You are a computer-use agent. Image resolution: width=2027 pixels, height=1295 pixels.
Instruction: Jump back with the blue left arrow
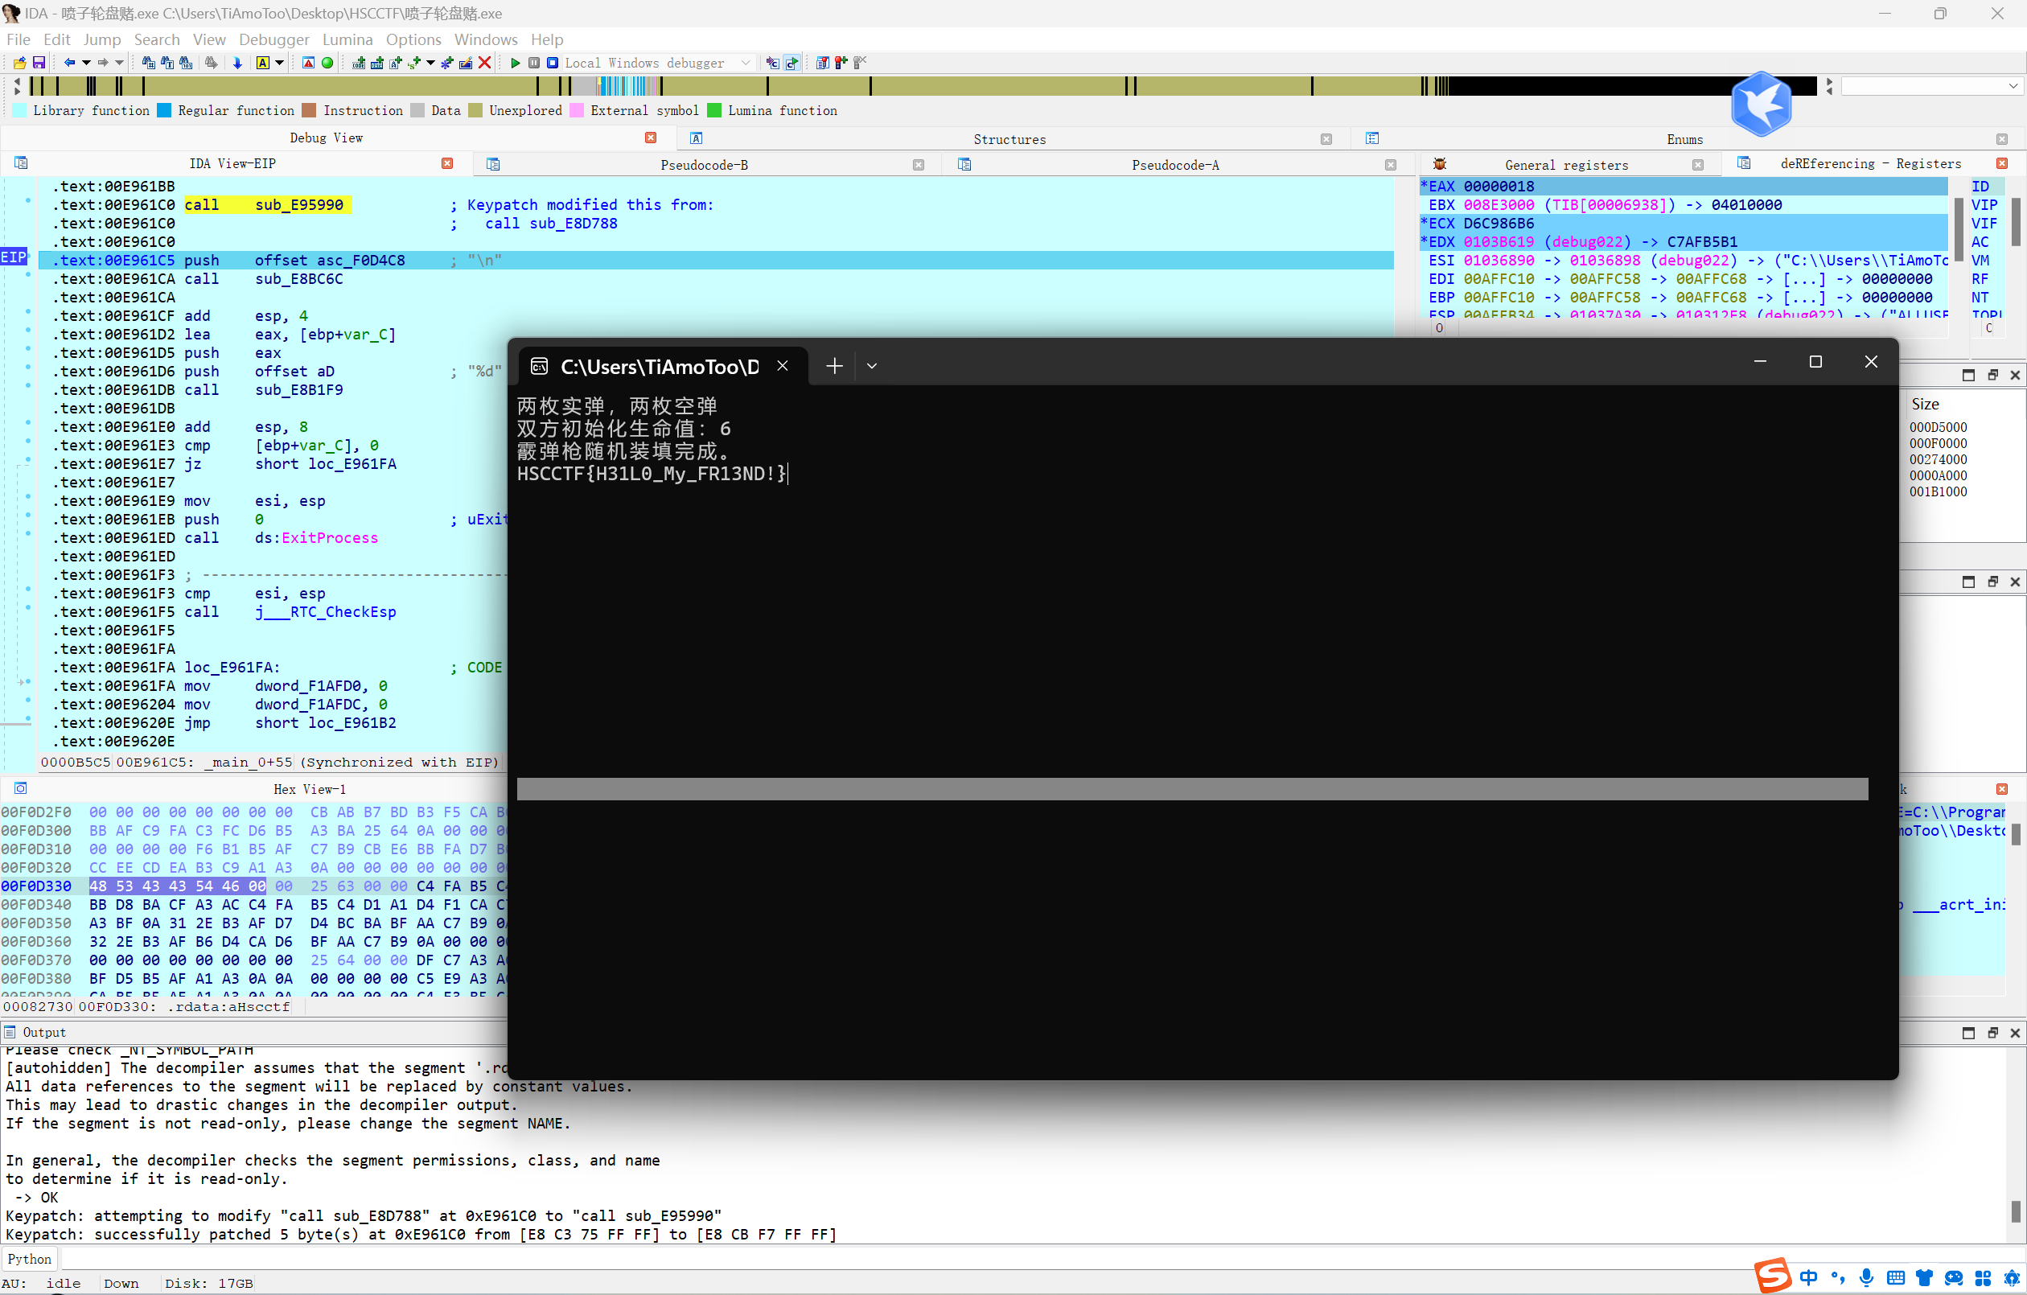point(70,64)
